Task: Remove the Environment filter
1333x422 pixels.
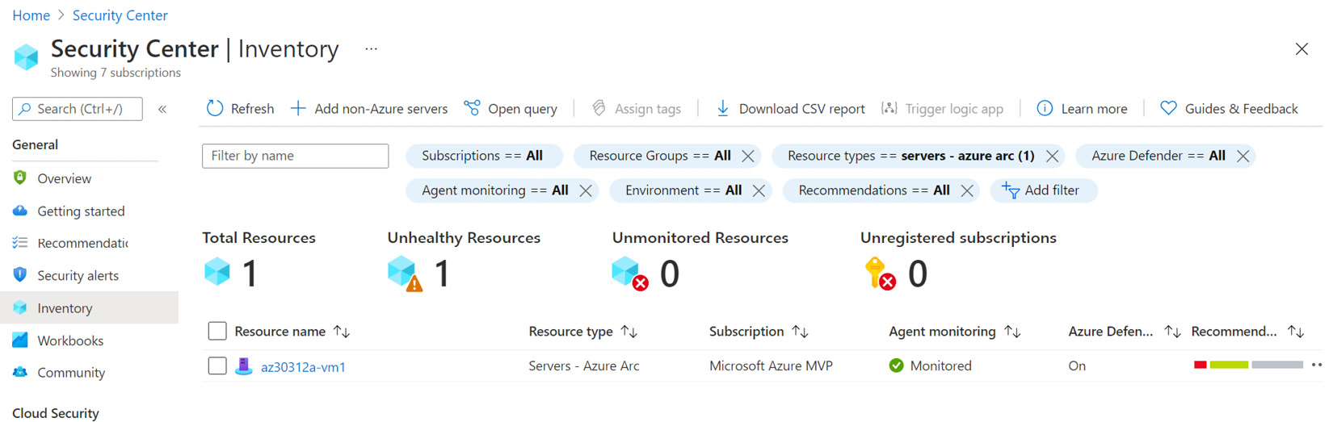Action: [x=759, y=190]
